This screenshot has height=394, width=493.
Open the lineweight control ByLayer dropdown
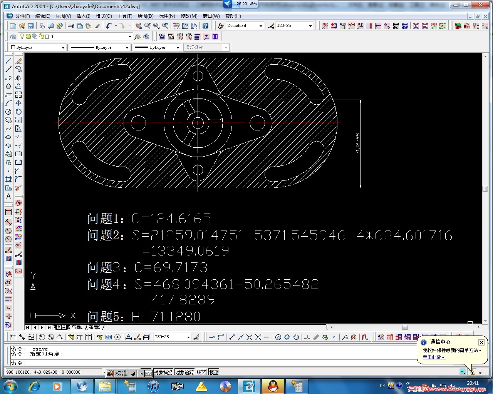pyautogui.click(x=178, y=47)
